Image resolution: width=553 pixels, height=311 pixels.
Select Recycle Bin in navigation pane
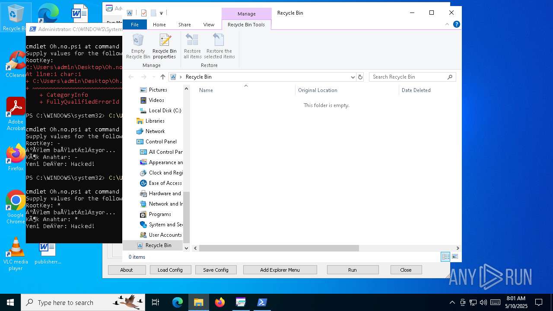click(x=158, y=245)
